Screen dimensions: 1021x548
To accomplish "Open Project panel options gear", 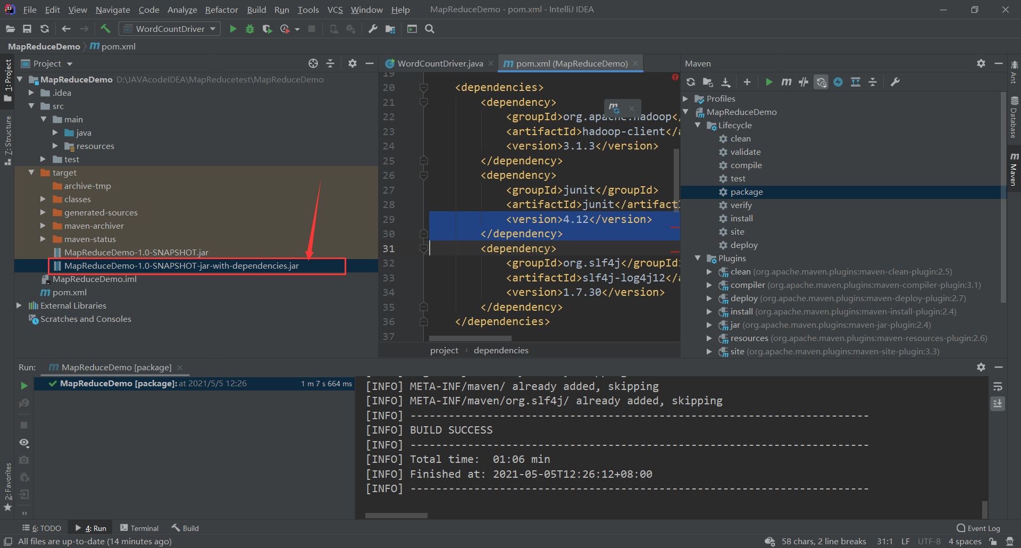I will pos(352,63).
